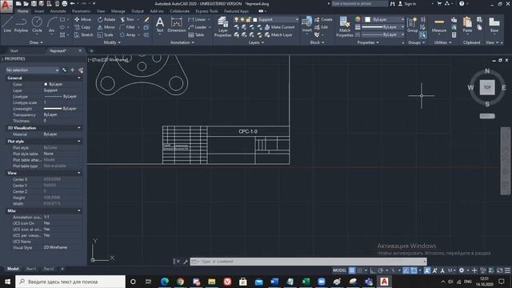Click the Mirror command

click(x=106, y=27)
